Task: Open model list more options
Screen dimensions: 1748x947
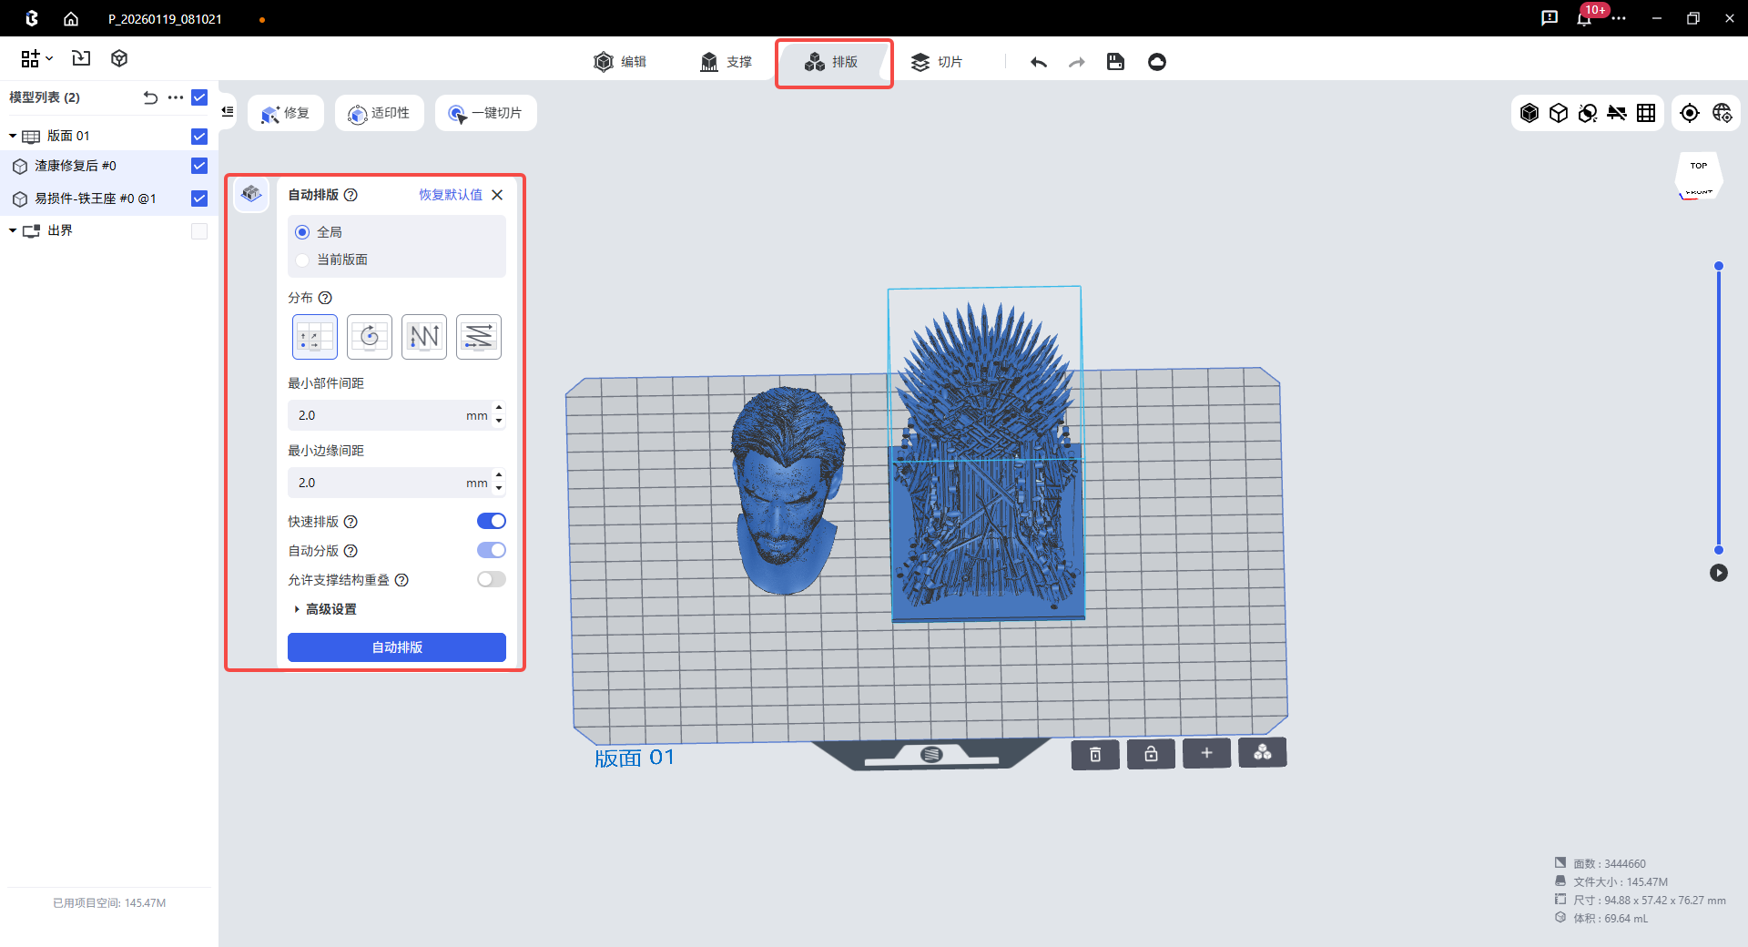Action: click(x=176, y=97)
